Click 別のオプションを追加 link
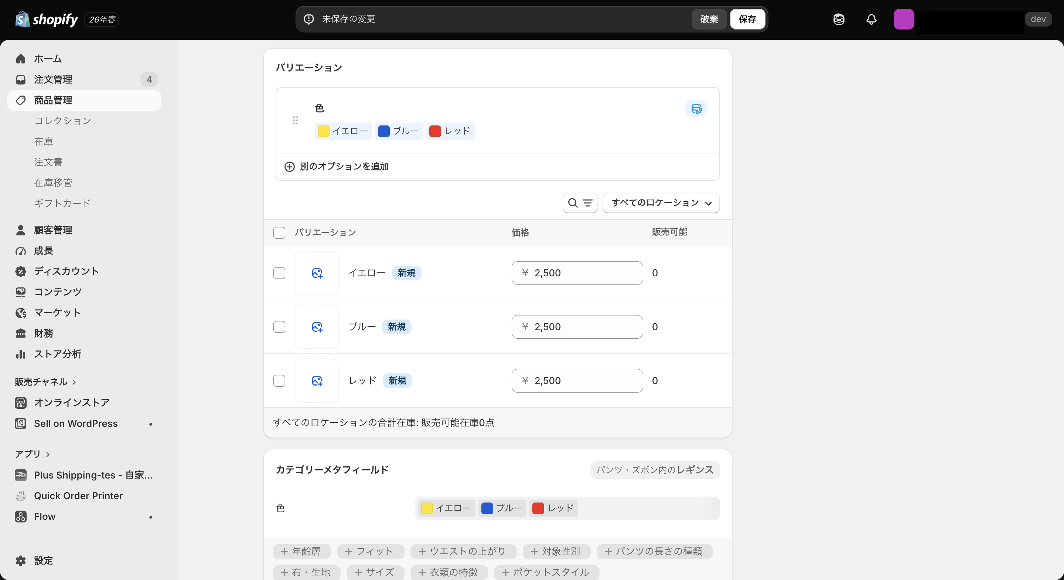The height and width of the screenshot is (580, 1064). [344, 166]
